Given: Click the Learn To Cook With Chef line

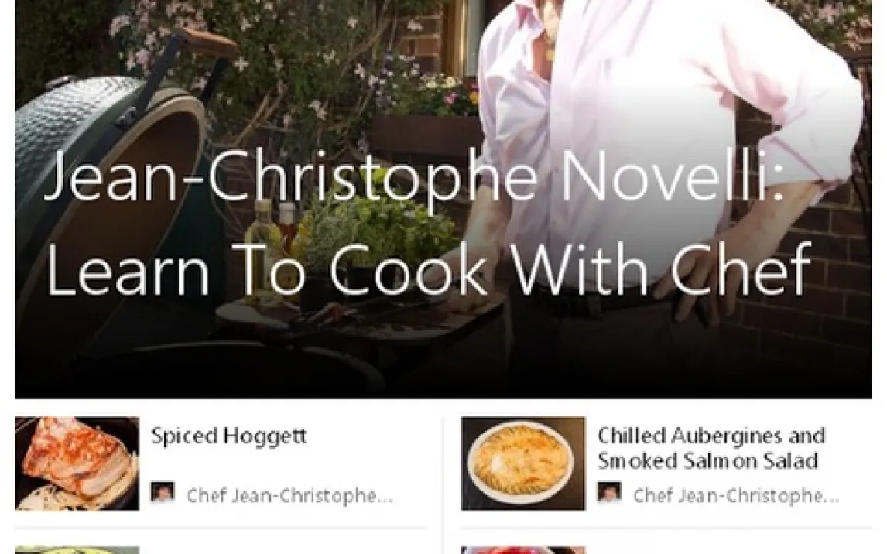Looking at the screenshot, I should click(x=430, y=269).
